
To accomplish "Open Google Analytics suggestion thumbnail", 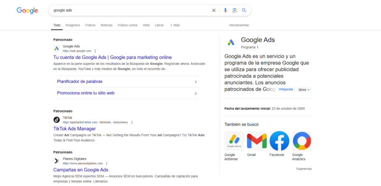I will pos(302,141).
